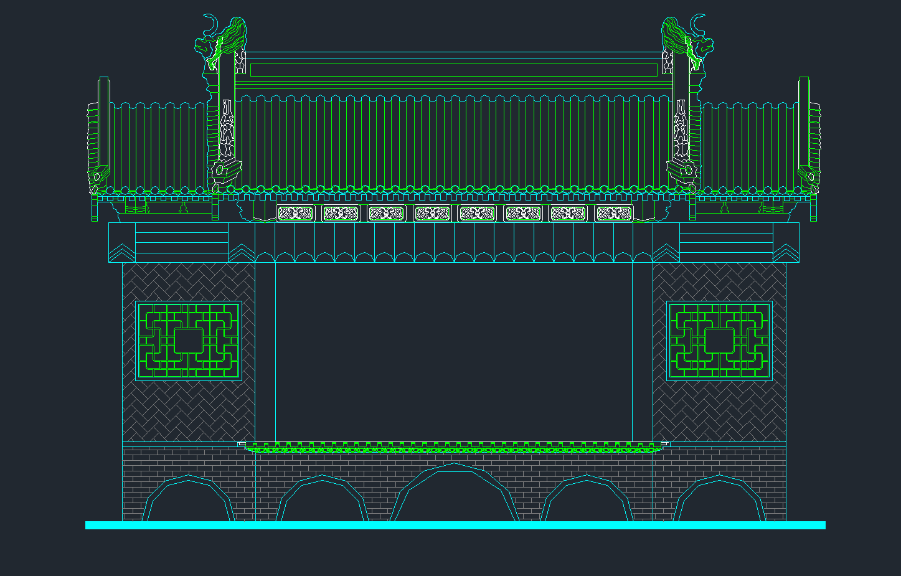
Task: Click the left herringbone brick wall hatch
Action: 188,405
